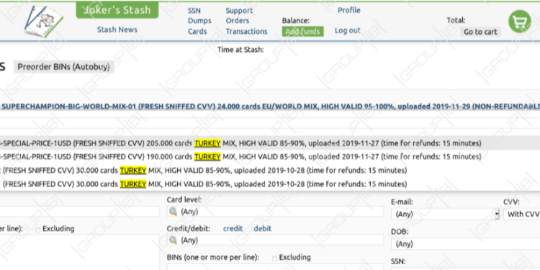Click the 'Balance:' label

point(296,21)
